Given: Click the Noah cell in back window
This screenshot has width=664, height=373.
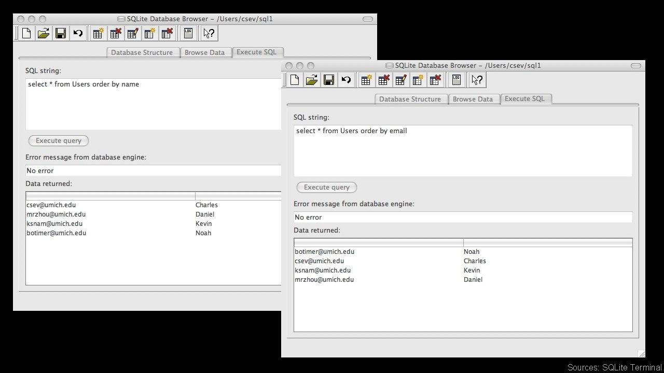Looking at the screenshot, I should (x=203, y=233).
